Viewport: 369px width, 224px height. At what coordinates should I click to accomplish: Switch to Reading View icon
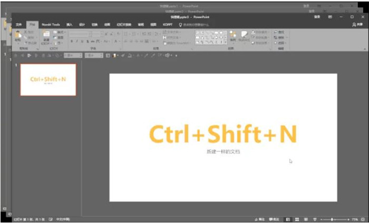[306, 219]
